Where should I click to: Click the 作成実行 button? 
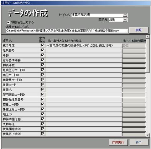click(x=118, y=142)
